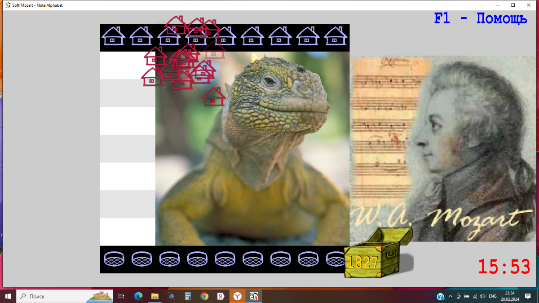The width and height of the screenshot is (539, 303).
Task: Click the fifth net basket in bottom row
Action: coord(225,259)
